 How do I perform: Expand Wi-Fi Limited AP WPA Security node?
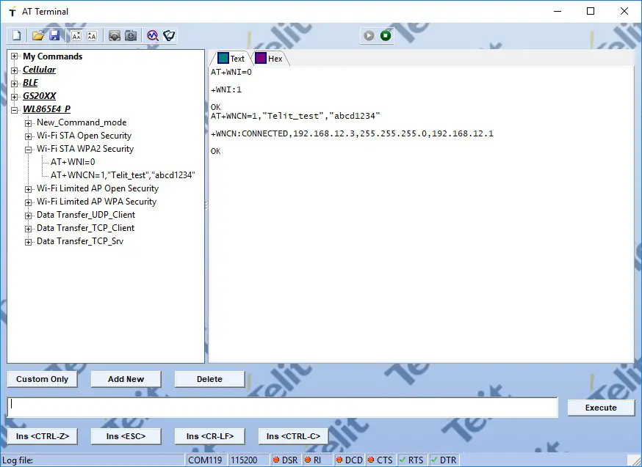point(28,202)
